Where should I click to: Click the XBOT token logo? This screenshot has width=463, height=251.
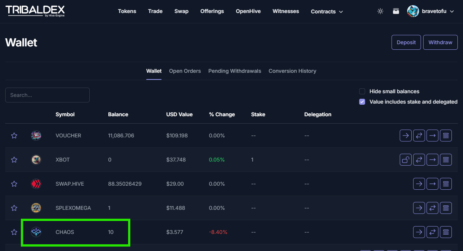coord(36,160)
